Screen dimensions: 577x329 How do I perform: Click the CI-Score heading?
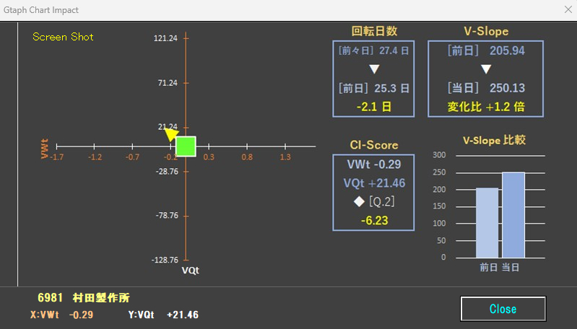click(374, 145)
